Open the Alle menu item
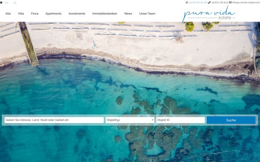 tap(8, 13)
